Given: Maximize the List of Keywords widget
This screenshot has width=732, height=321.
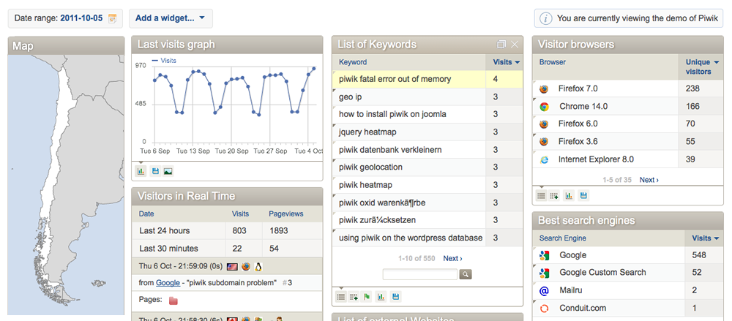Looking at the screenshot, I should tap(502, 45).
